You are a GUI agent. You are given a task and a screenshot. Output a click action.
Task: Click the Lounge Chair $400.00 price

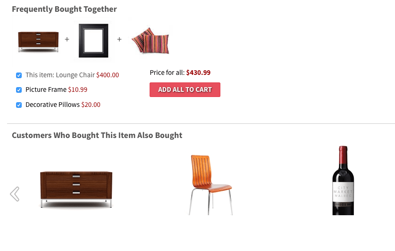pyautogui.click(x=108, y=75)
